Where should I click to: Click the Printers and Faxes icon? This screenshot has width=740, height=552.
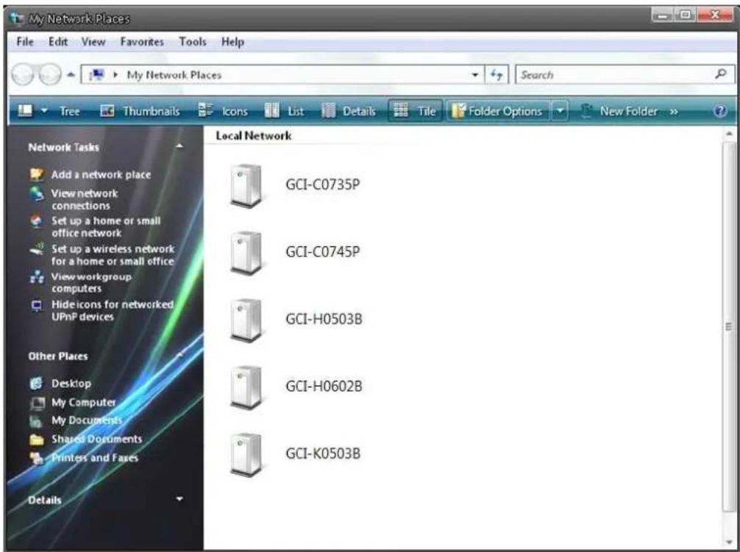36,457
